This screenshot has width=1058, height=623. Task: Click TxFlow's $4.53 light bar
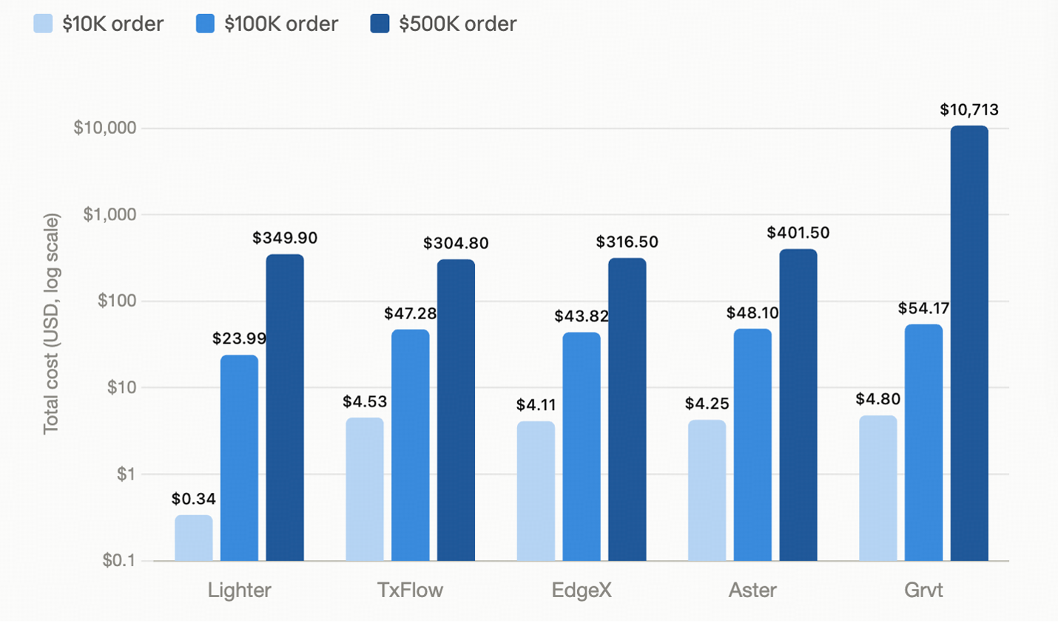click(365, 489)
